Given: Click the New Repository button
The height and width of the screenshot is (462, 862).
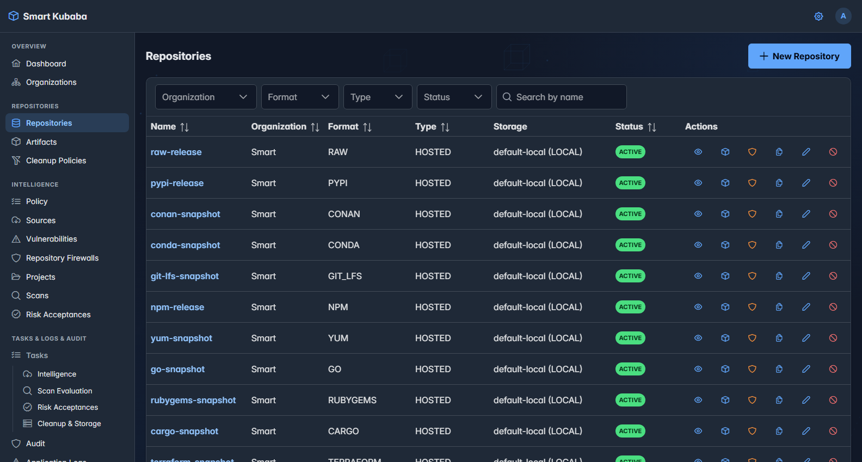Looking at the screenshot, I should pyautogui.click(x=799, y=56).
